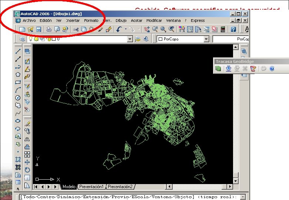Expand the PorCapa color dropdown
This screenshot has height=200, width=289.
[206, 39]
